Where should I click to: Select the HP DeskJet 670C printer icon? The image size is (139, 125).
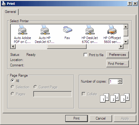tap(90, 30)
